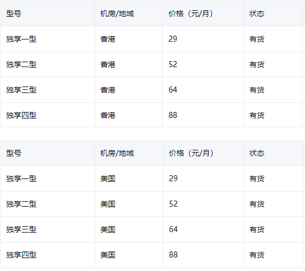Click 香港 in the 独享一型 row

pos(108,39)
